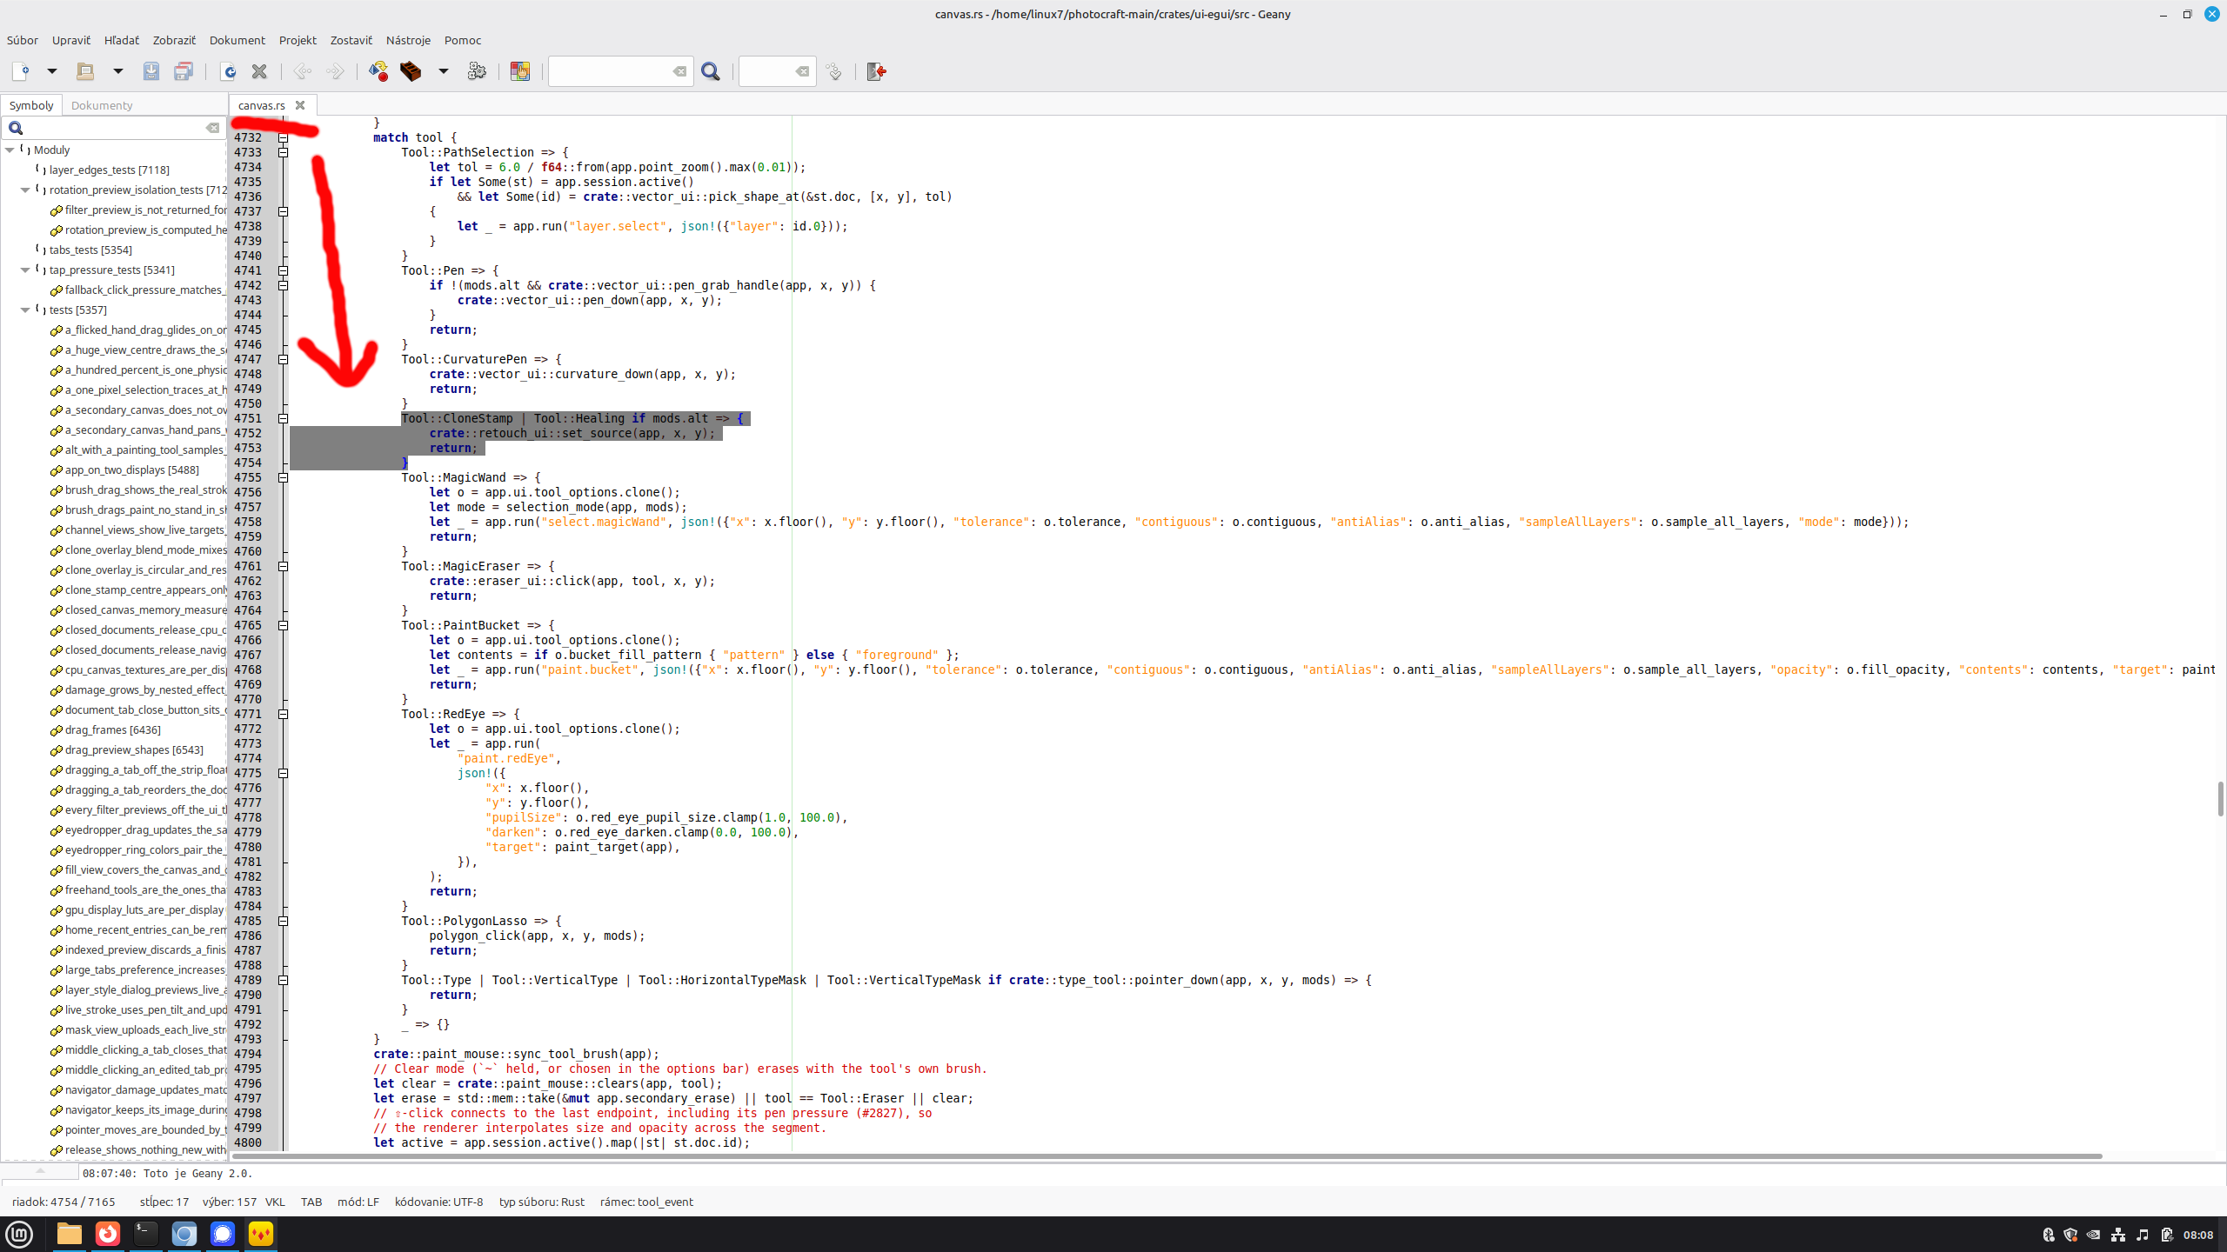Fold the Tool::MagicWand block at line 4755
The image size is (2227, 1252).
pos(283,477)
